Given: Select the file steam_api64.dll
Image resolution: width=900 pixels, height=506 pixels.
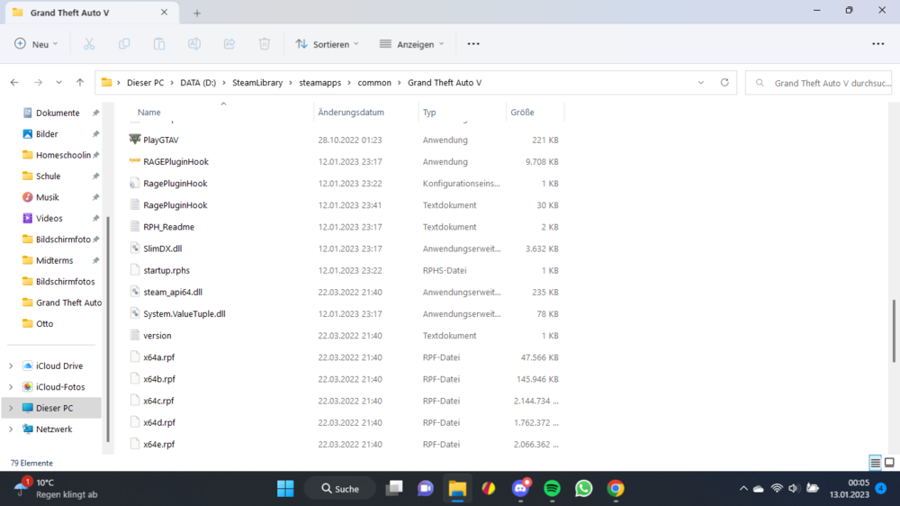Looking at the screenshot, I should 173,293.
